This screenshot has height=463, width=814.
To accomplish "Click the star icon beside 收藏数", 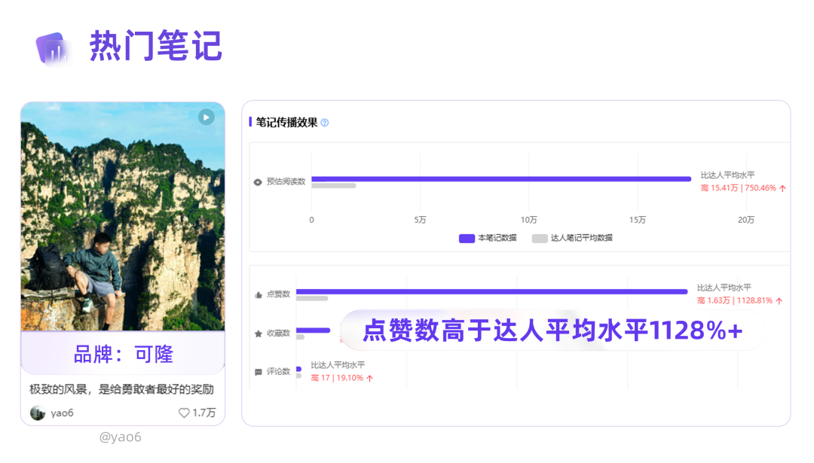I will (x=259, y=334).
